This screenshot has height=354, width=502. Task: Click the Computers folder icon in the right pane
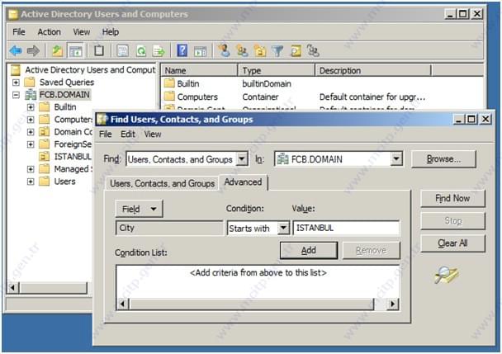coord(169,97)
